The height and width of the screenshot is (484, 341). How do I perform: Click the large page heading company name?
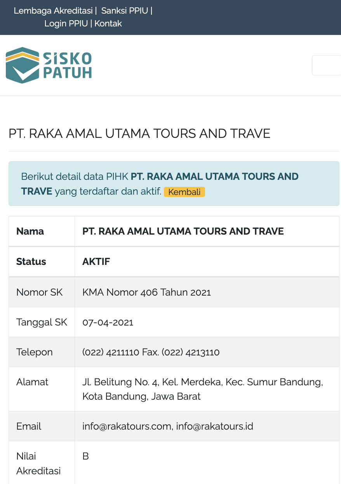click(139, 134)
